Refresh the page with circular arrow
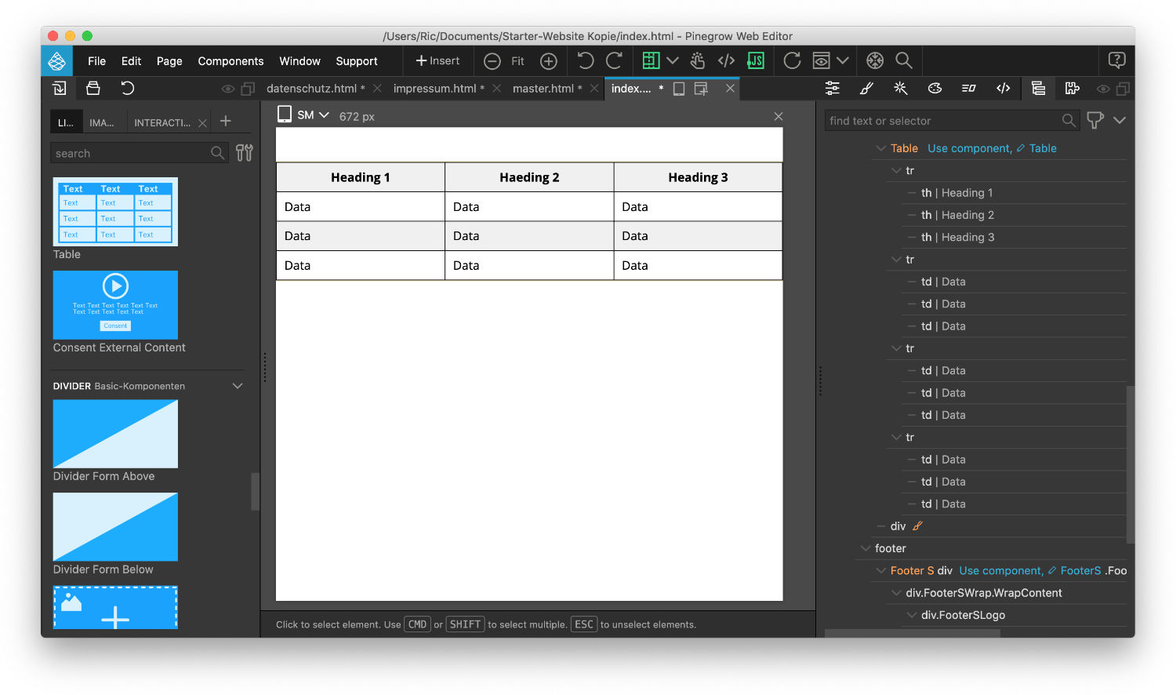The width and height of the screenshot is (1176, 695). [793, 61]
